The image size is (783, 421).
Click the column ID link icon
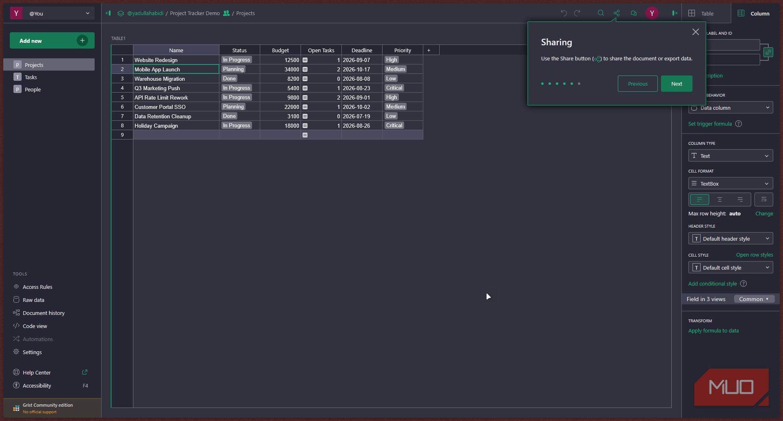(x=768, y=52)
